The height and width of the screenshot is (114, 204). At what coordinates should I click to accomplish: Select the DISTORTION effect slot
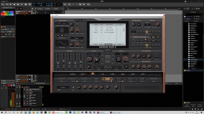point(62,79)
